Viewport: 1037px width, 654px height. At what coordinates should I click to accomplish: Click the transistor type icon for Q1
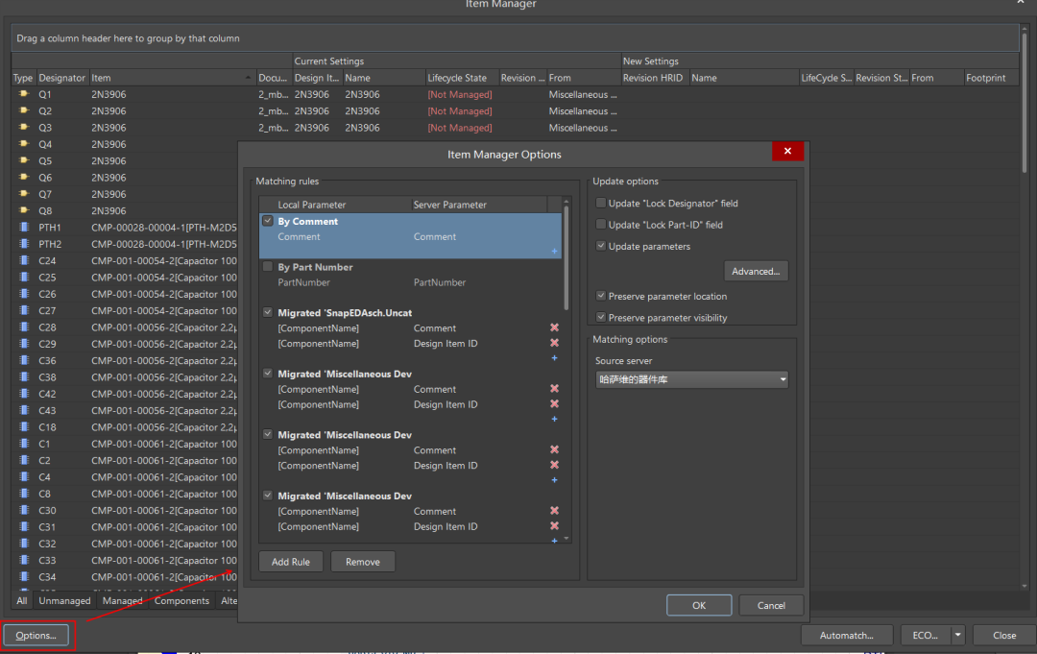coord(24,94)
